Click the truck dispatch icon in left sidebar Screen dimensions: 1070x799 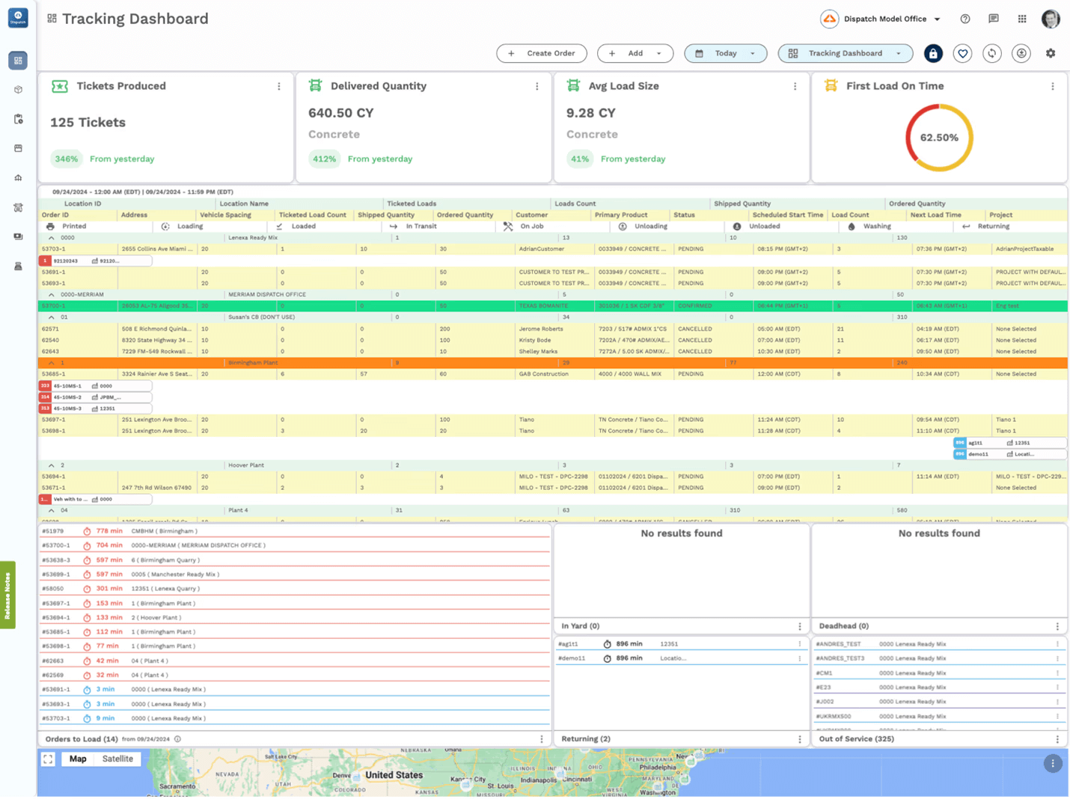point(17,207)
